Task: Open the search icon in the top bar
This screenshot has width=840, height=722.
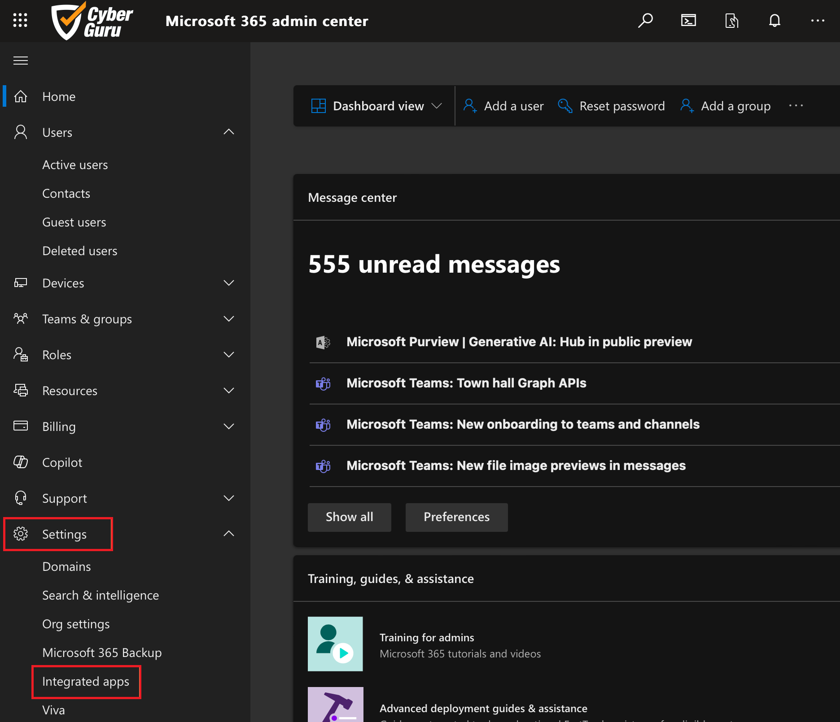Action: pos(645,20)
